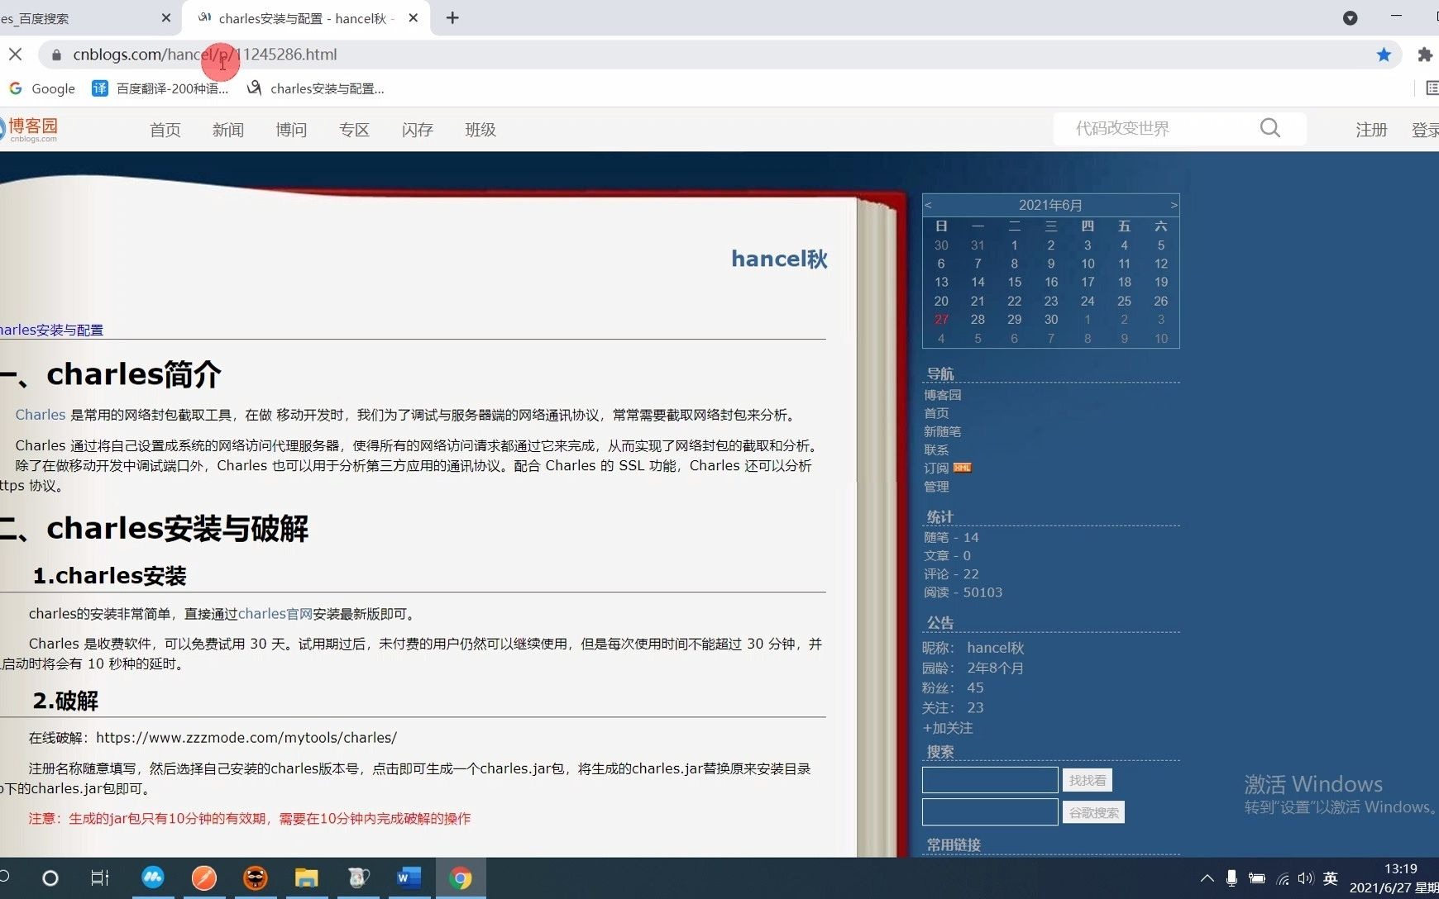The height and width of the screenshot is (899, 1439).
Task: Click the volume speaker tray icon
Action: click(1305, 878)
